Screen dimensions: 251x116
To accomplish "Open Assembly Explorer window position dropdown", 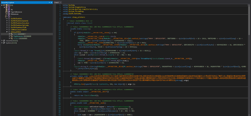I will tap(49, 3).
